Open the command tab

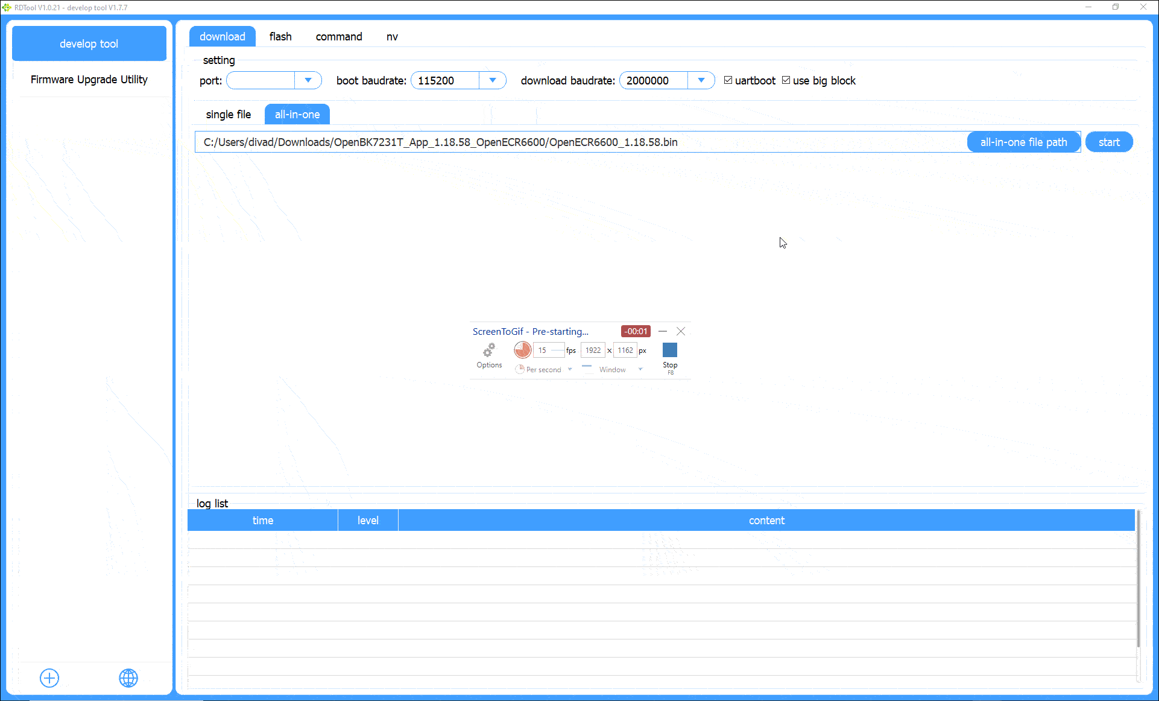tap(339, 37)
